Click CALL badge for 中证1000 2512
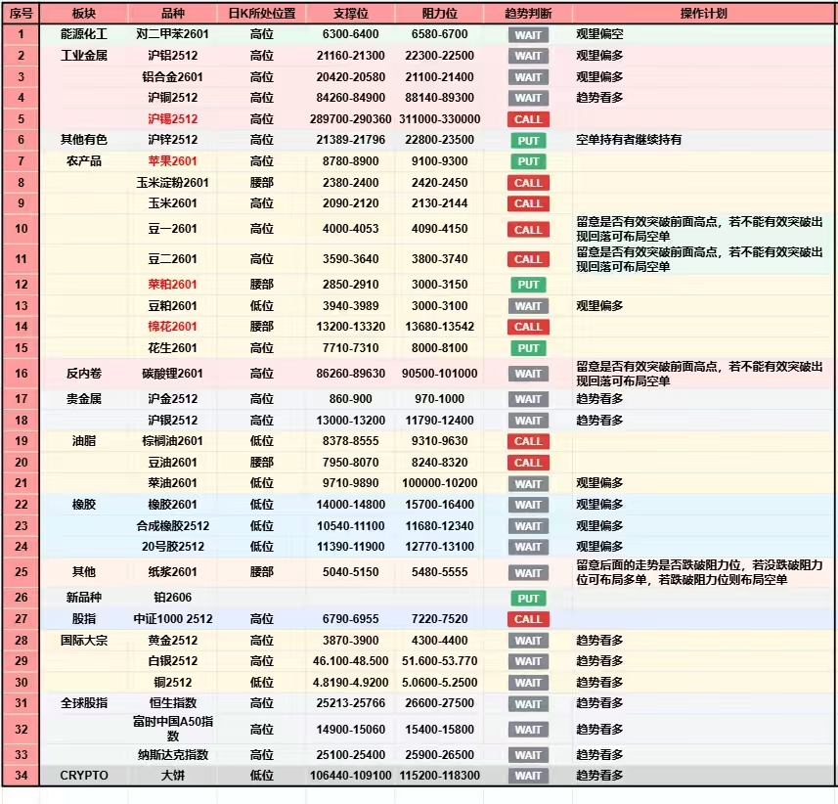Image resolution: width=838 pixels, height=804 pixels. pyautogui.click(x=528, y=619)
